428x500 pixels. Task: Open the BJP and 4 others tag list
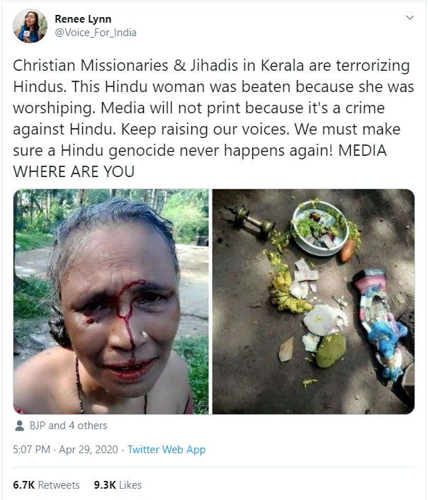tap(68, 426)
